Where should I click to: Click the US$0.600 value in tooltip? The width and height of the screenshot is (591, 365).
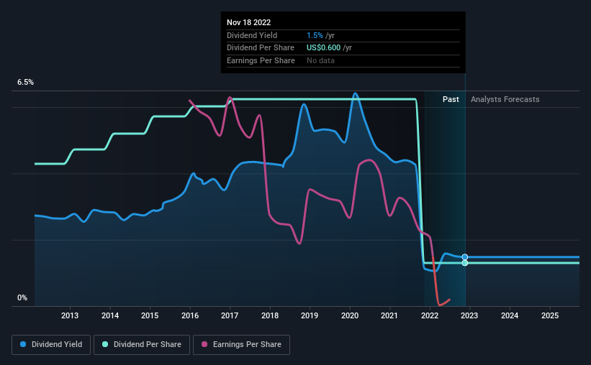pos(323,48)
